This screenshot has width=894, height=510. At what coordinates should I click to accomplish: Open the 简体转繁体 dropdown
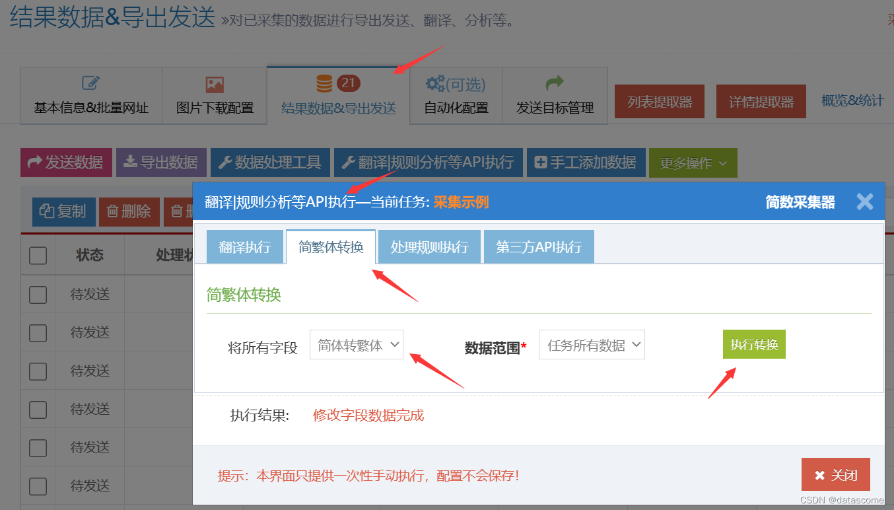pos(357,345)
